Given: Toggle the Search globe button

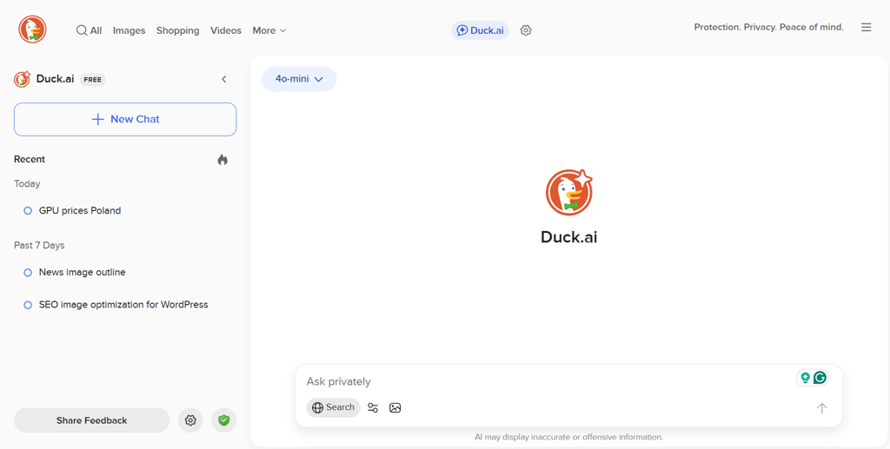Looking at the screenshot, I should click(x=333, y=407).
